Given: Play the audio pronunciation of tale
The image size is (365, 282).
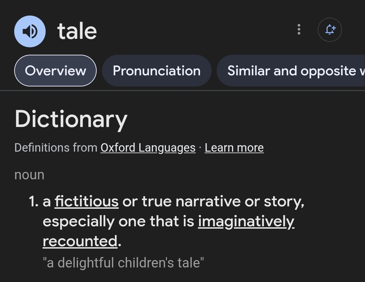Looking at the screenshot, I should pyautogui.click(x=30, y=31).
